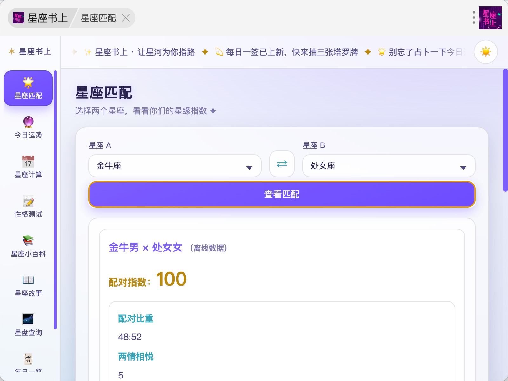Click the 查看匹配 button
Image resolution: width=508 pixels, height=381 pixels.
point(282,194)
